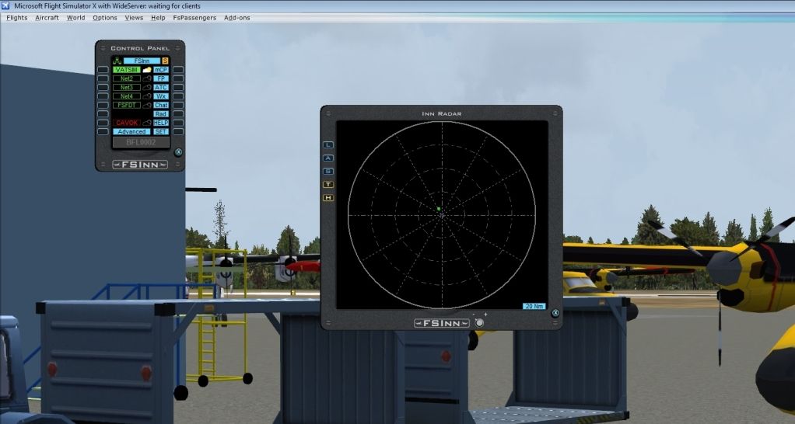Click the right bezel key beside Wx
Image resolution: width=795 pixels, height=424 pixels.
[178, 96]
